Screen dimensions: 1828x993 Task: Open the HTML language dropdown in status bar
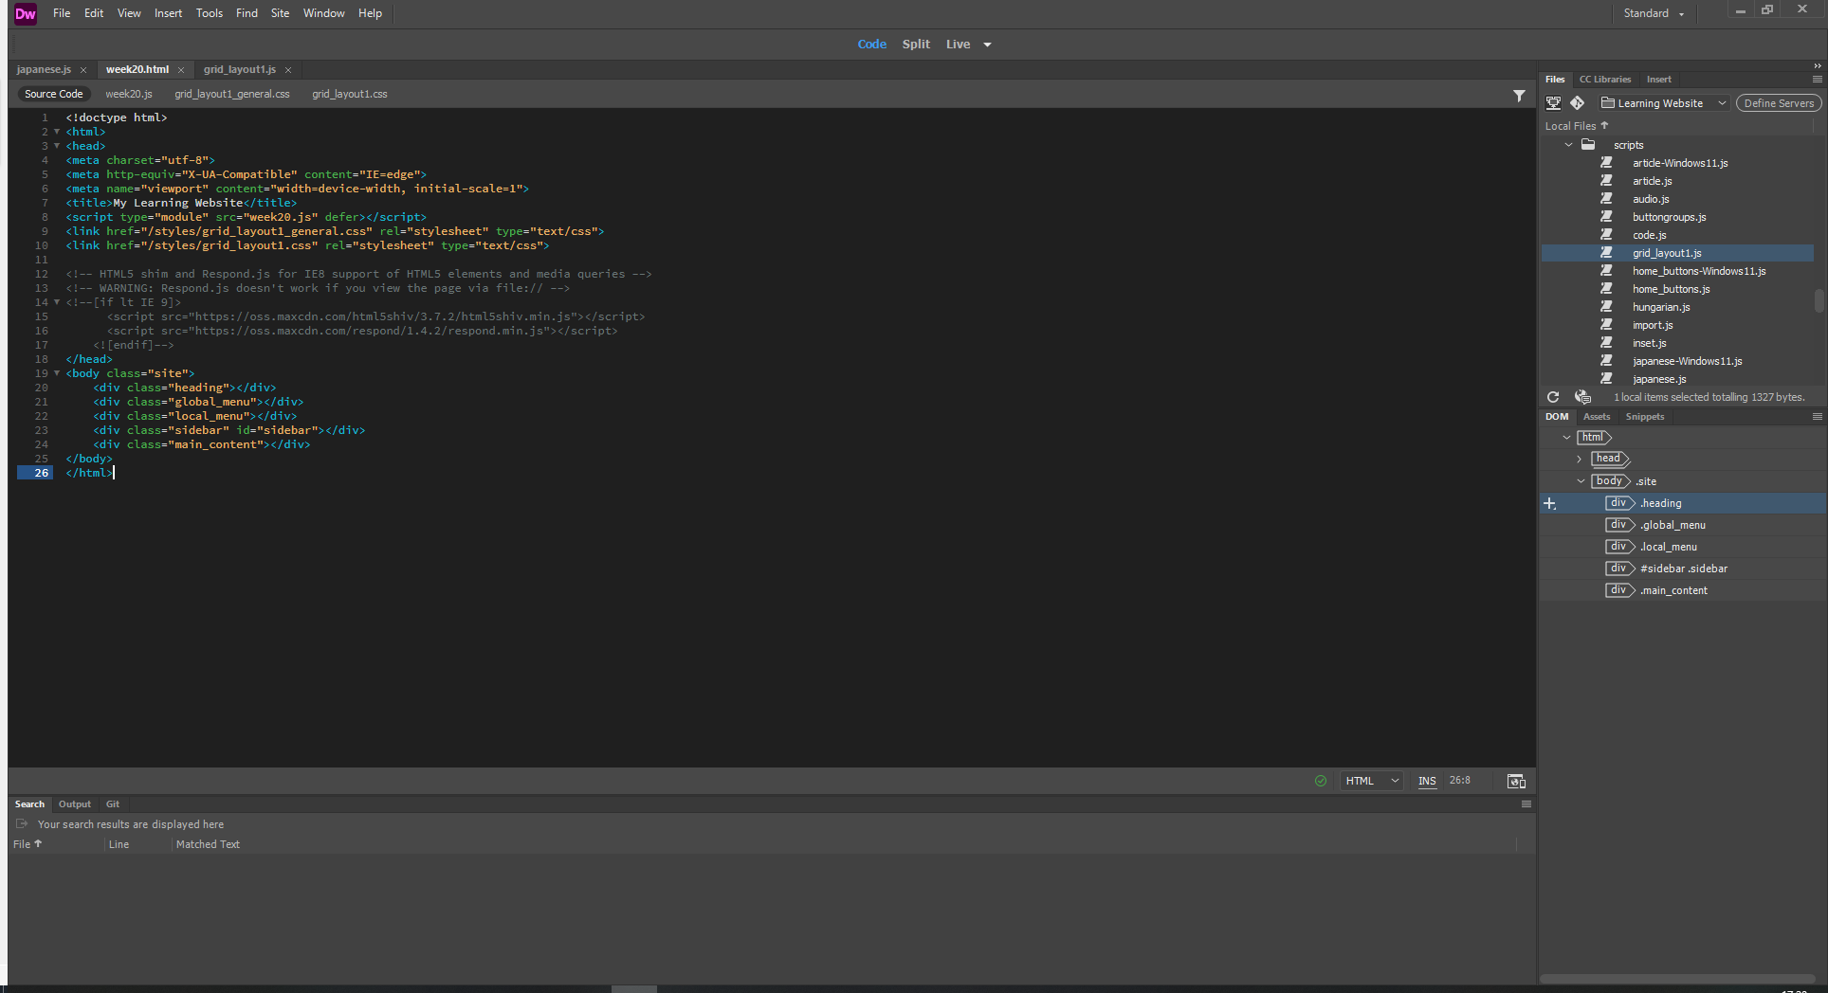click(1371, 781)
